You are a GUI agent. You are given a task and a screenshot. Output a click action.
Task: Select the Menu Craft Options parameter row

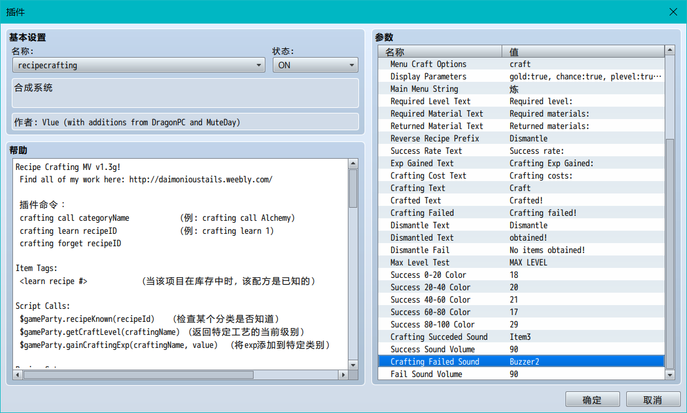point(521,64)
